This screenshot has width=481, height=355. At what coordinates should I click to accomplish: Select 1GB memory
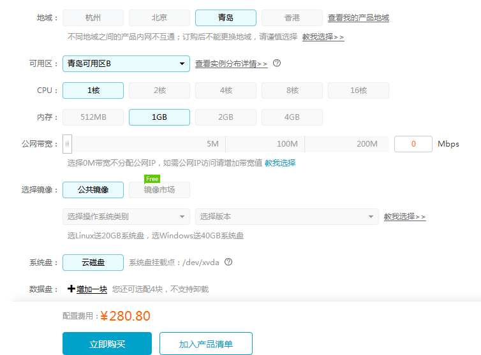tap(159, 117)
